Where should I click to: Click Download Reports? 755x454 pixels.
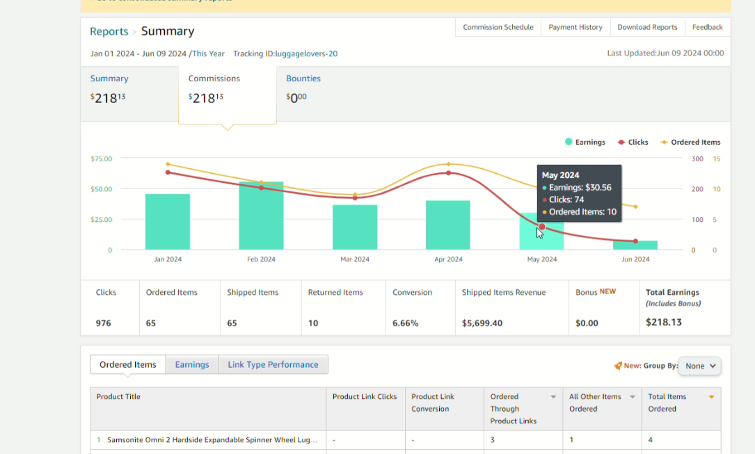pyautogui.click(x=647, y=27)
